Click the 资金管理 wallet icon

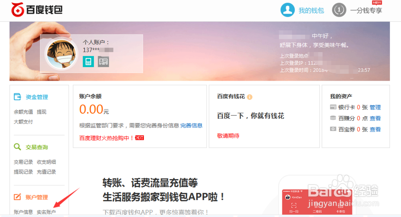pos(17,97)
